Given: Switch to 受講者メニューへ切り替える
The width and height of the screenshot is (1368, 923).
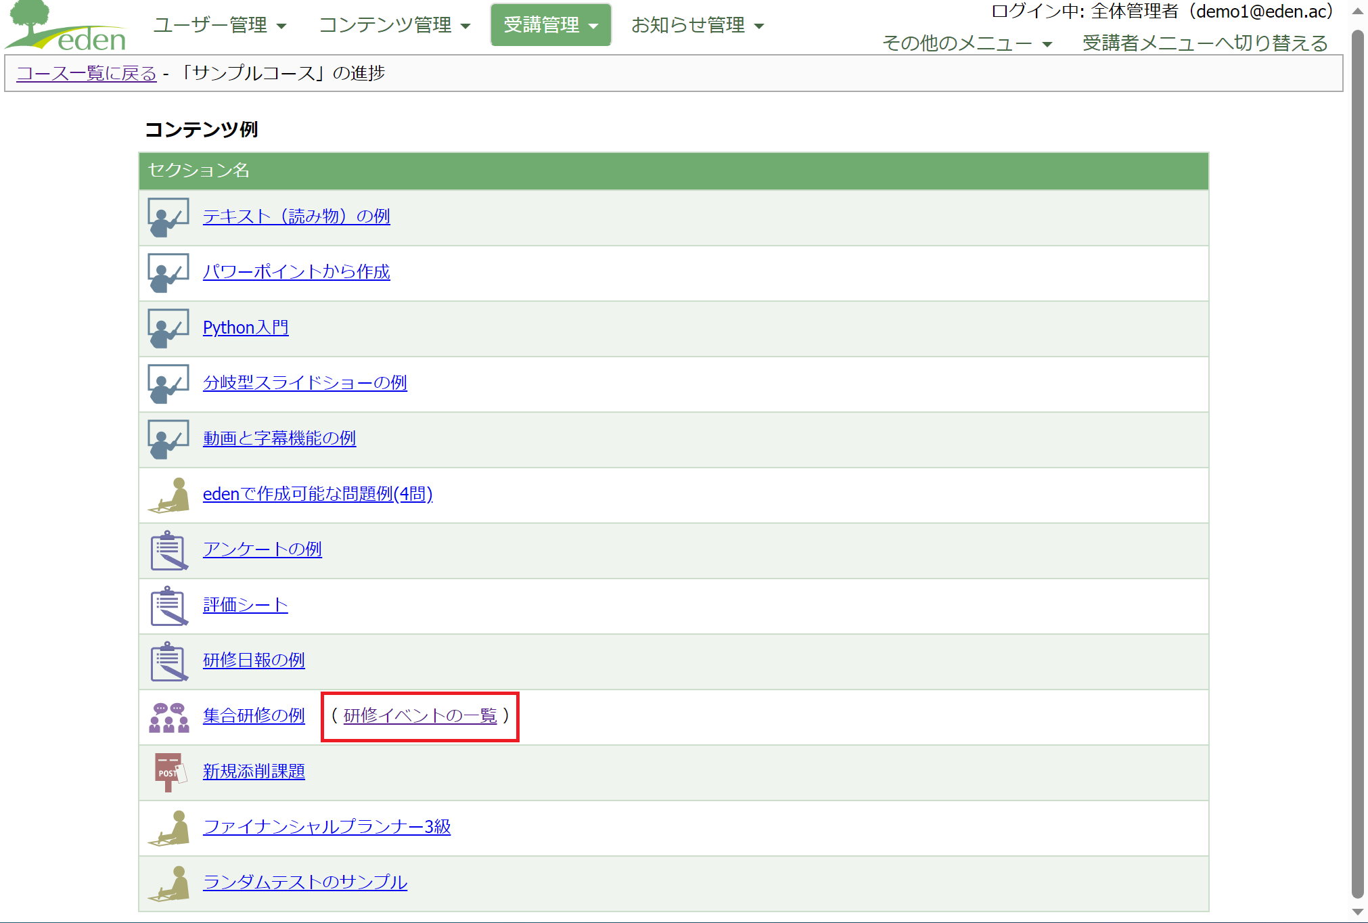Looking at the screenshot, I should 1204,43.
